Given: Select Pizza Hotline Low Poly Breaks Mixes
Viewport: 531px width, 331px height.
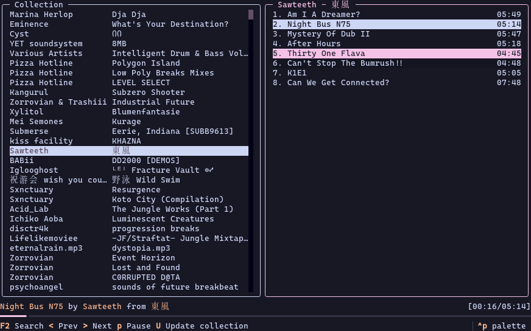Looking at the screenshot, I should coord(128,73).
